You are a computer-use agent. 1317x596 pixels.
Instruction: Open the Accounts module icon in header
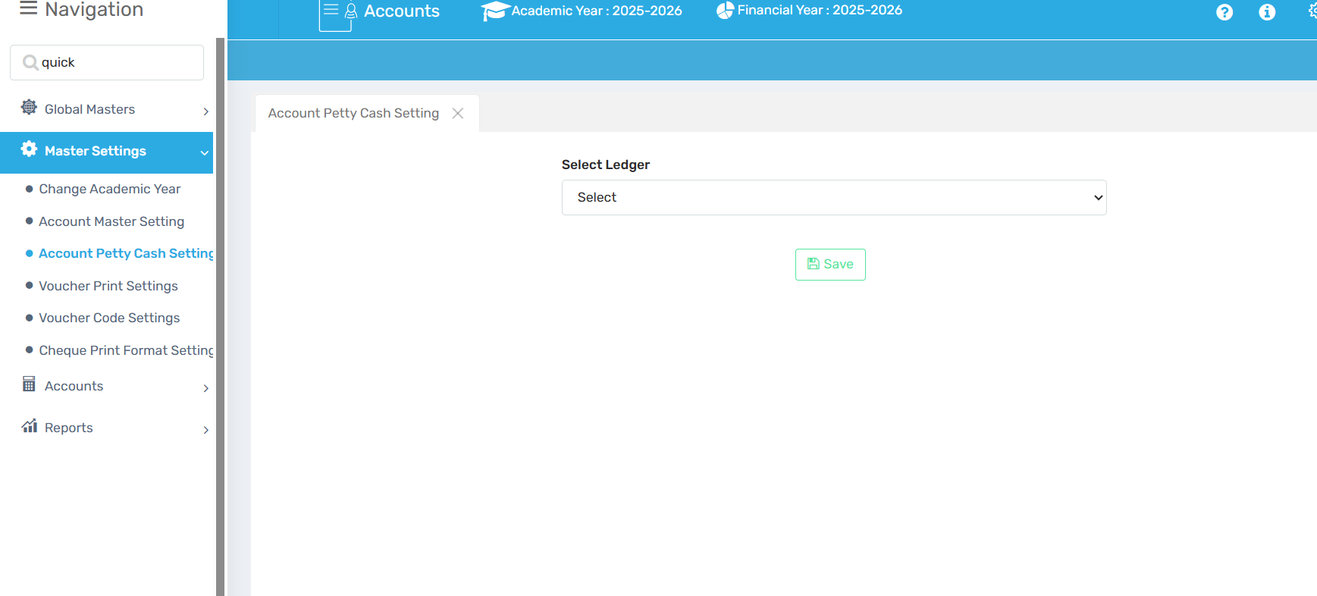338,14
